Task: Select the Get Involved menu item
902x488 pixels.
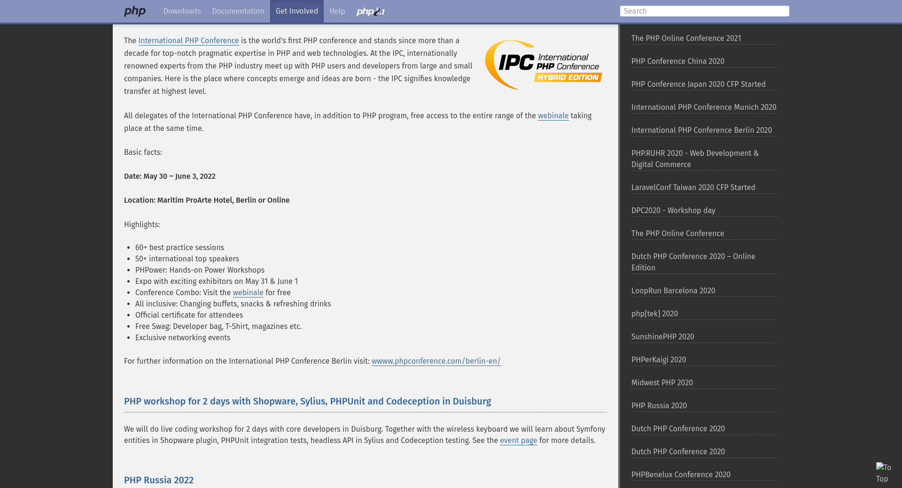Action: [297, 11]
